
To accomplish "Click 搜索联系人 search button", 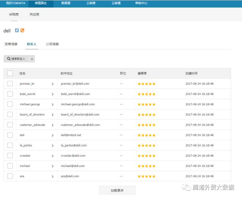I will [x=16, y=59].
